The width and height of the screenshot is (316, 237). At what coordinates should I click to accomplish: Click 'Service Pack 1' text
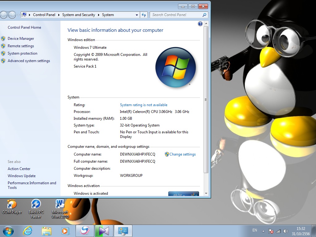[85, 66]
